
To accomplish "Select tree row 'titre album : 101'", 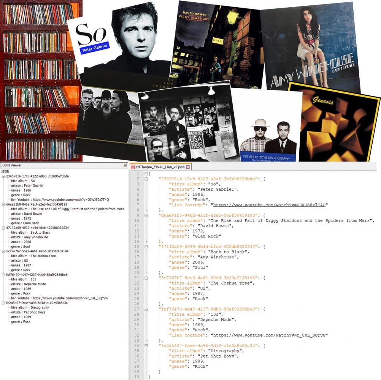I will point(24,279).
